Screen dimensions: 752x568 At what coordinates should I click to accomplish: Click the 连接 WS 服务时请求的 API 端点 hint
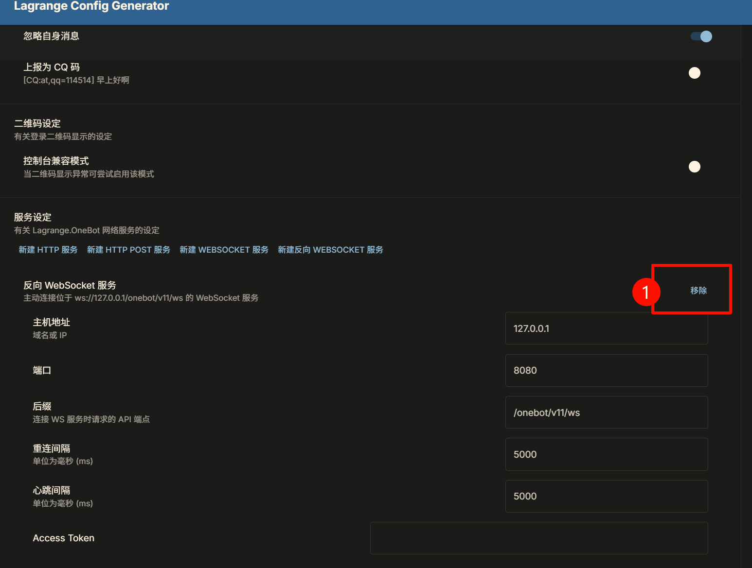[91, 419]
